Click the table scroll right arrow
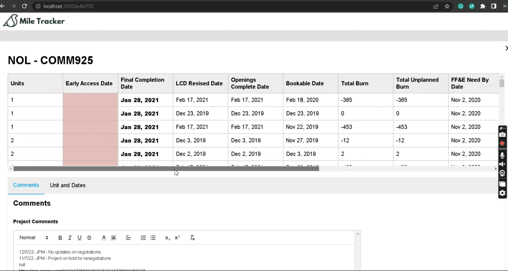This screenshot has height=271, width=508. (x=496, y=168)
